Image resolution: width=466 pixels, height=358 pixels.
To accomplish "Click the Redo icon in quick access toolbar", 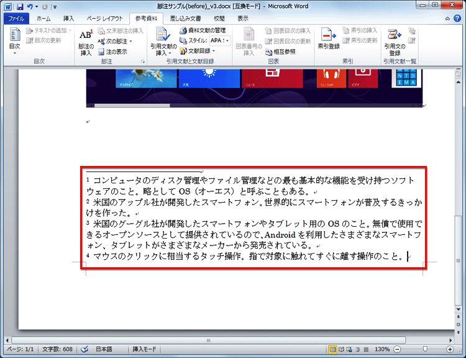I will pos(45,6).
